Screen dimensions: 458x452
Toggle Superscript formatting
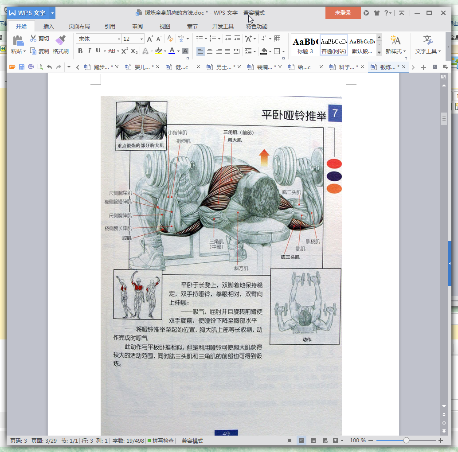[x=125, y=51]
